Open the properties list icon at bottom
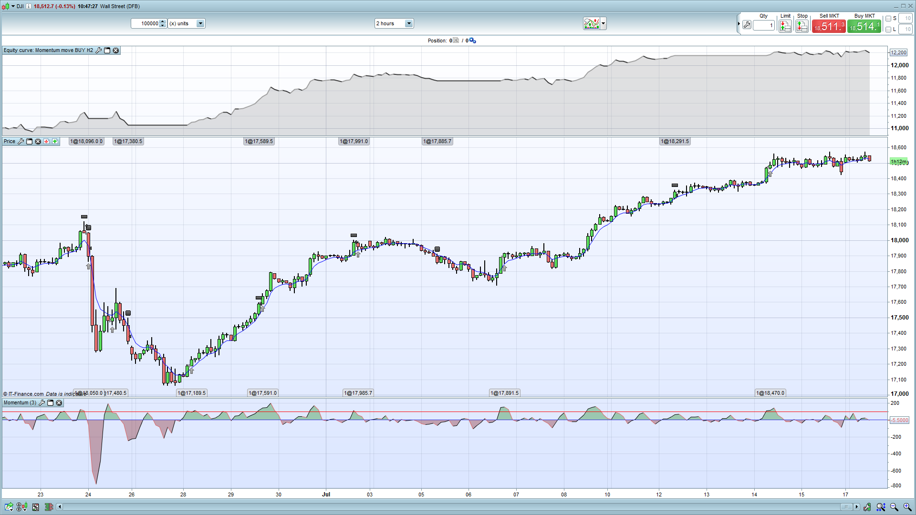 36,507
